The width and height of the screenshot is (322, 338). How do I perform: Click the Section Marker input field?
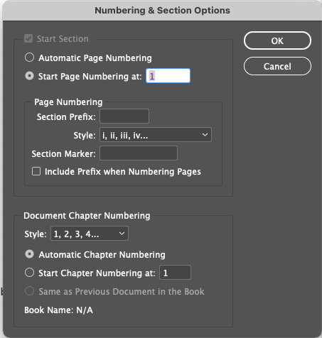point(139,153)
